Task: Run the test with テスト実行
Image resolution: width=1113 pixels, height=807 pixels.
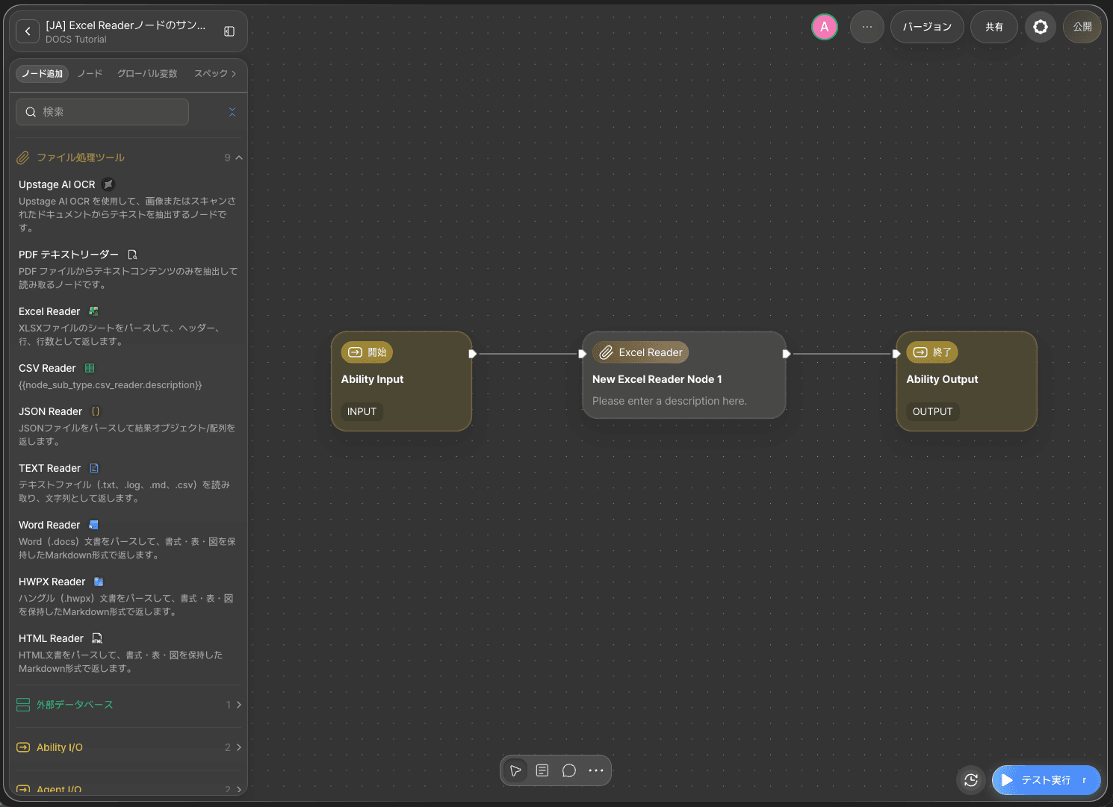Action: 1046,780
